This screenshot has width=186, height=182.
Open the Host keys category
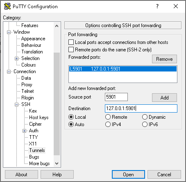pyautogui.click(x=39, y=117)
